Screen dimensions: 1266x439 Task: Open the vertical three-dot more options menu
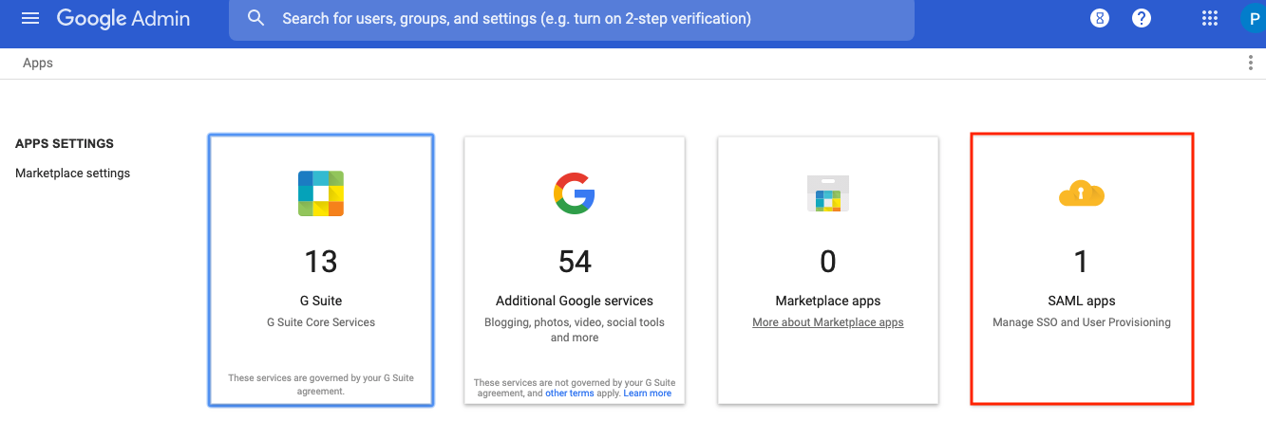[1250, 63]
